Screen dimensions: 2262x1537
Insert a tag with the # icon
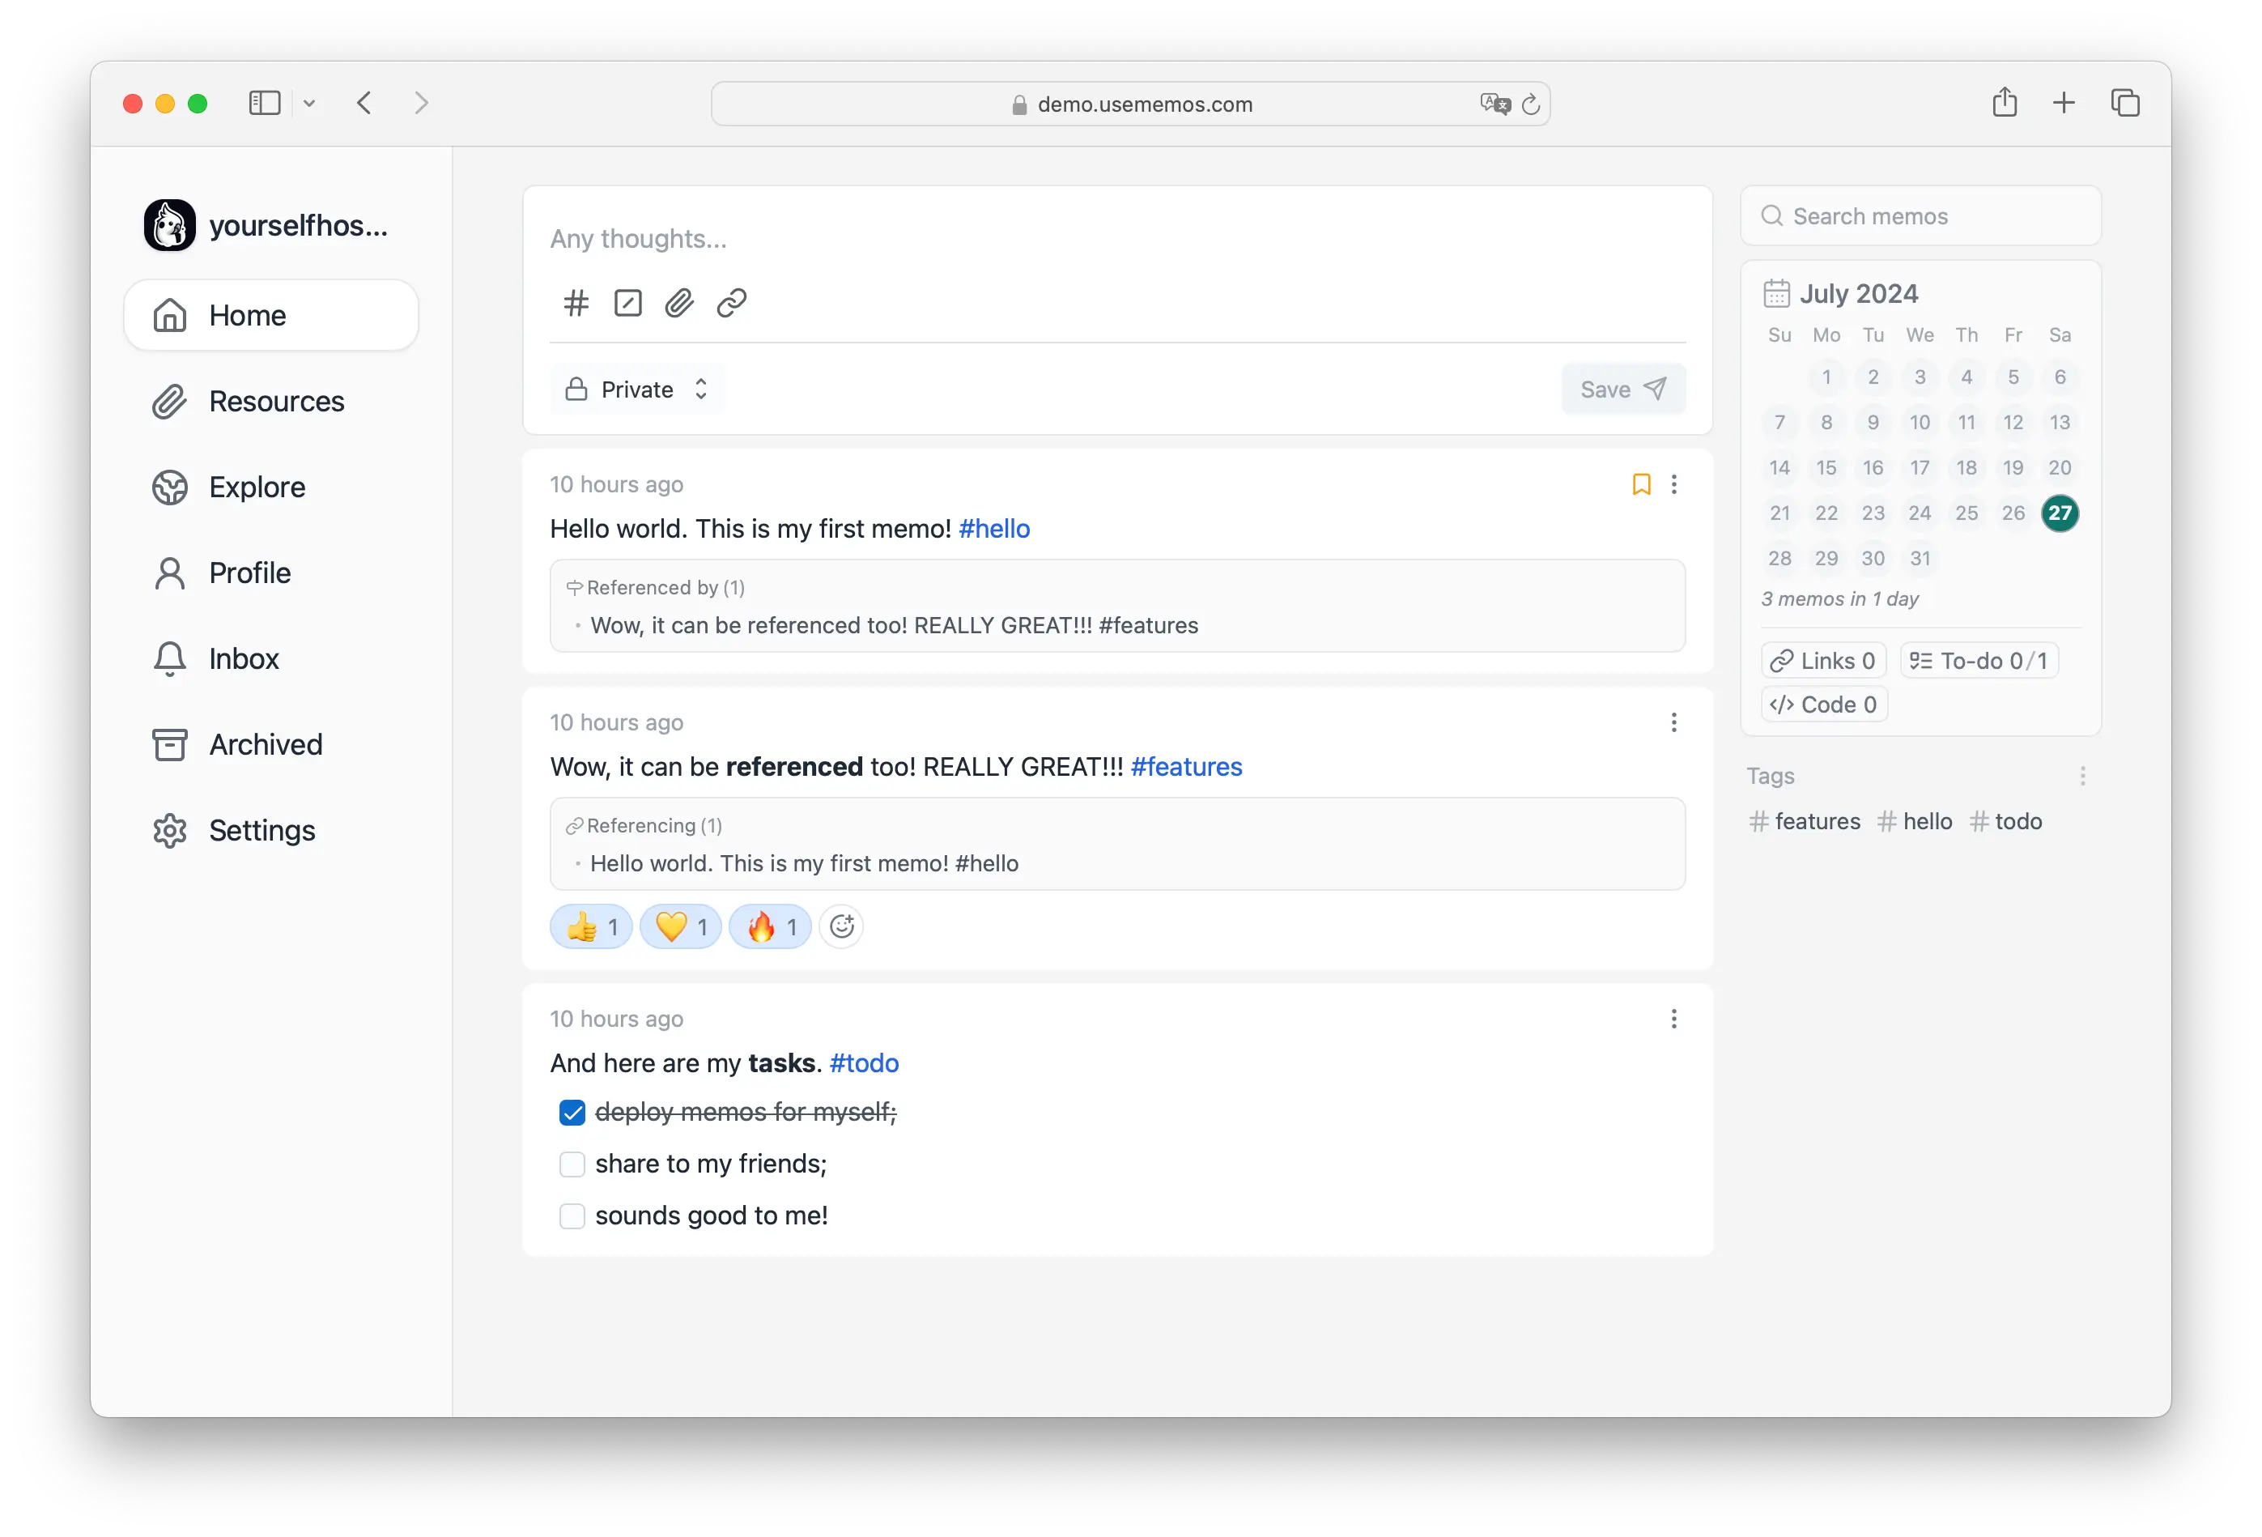click(576, 303)
